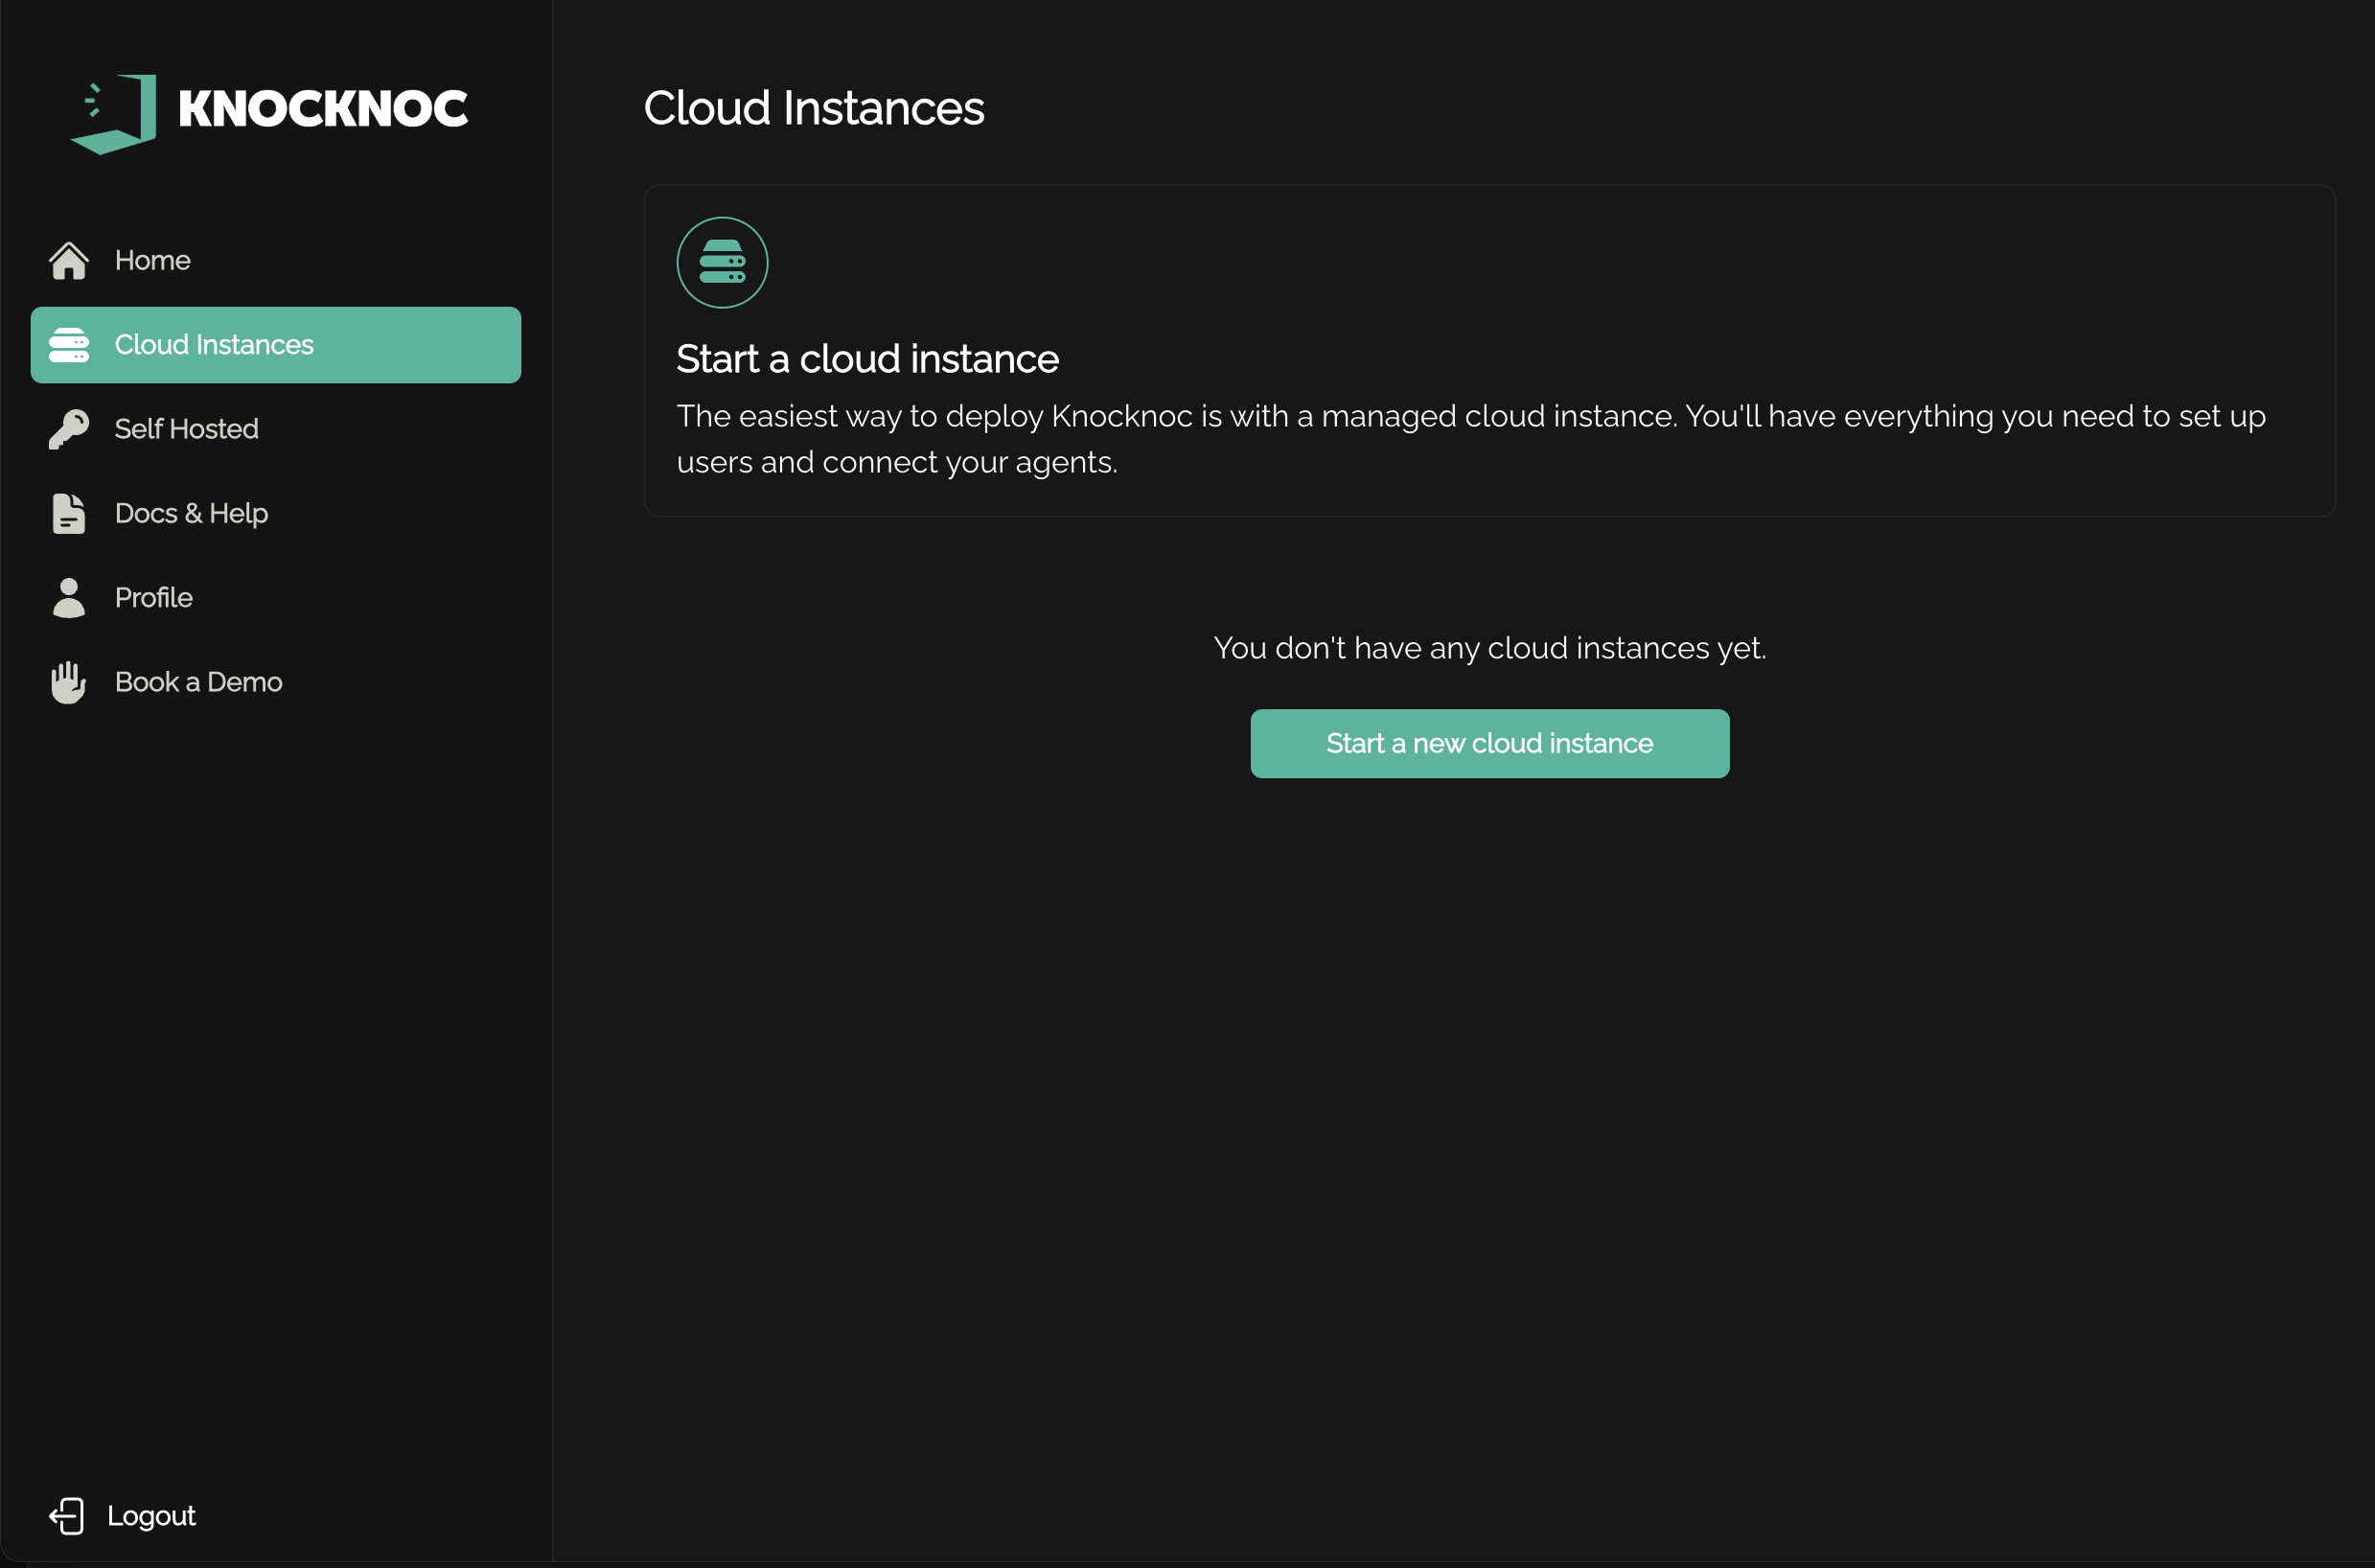The image size is (2375, 1568).
Task: Go to the Home menu item
Action: point(152,261)
